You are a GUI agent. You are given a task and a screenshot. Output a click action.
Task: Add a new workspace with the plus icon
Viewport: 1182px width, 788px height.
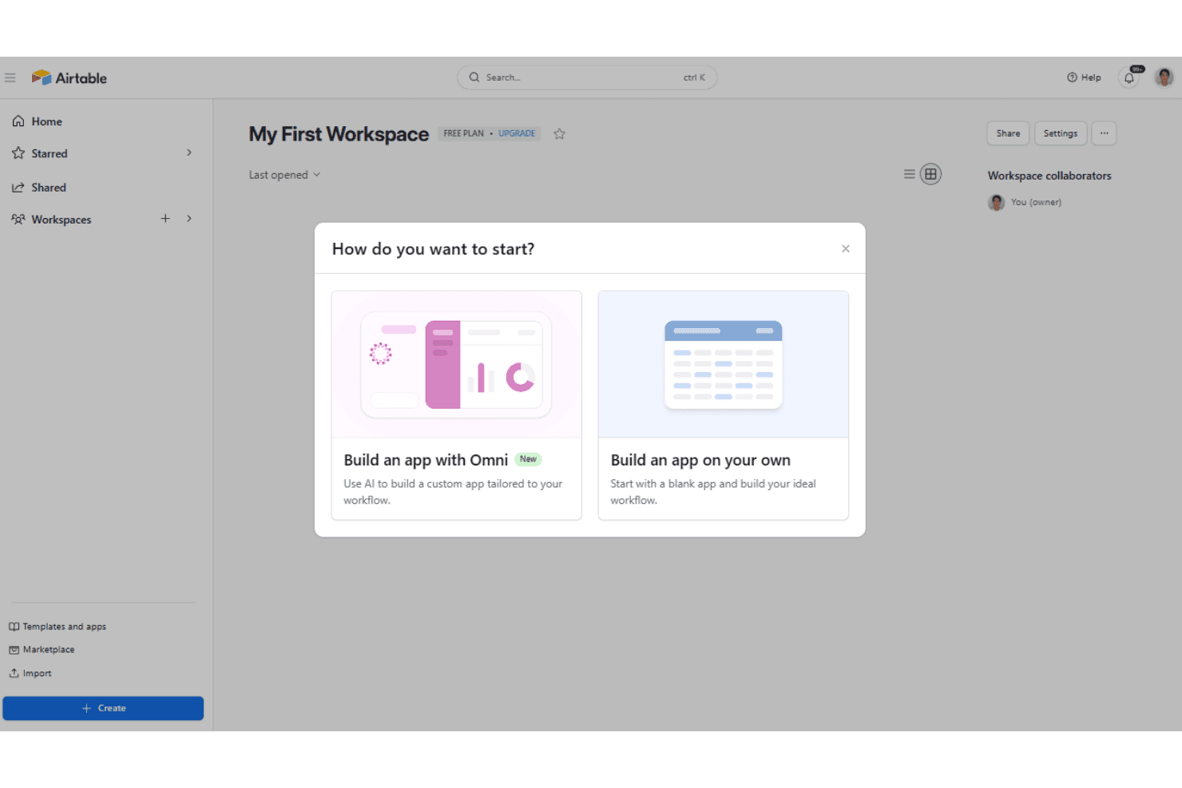tap(165, 219)
